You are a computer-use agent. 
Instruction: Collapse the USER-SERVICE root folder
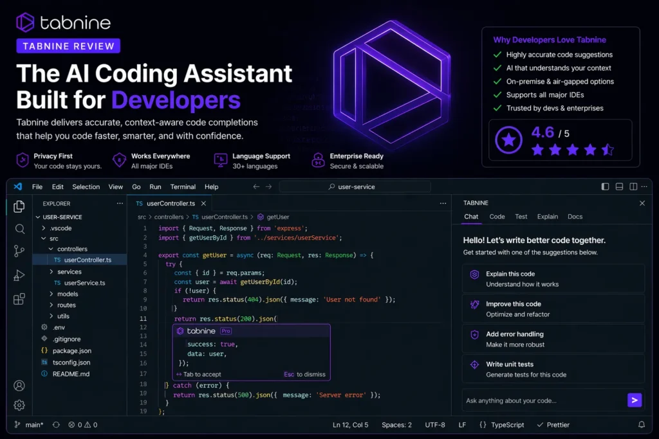click(x=38, y=217)
